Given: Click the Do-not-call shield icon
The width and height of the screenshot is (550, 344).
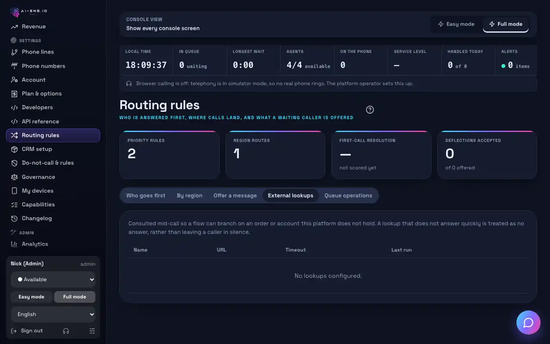Looking at the screenshot, I should click(14, 163).
